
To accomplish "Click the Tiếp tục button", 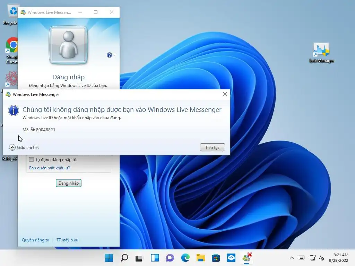I will [x=213, y=148].
